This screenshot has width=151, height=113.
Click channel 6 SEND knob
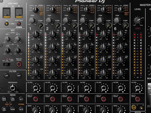click(120, 110)
